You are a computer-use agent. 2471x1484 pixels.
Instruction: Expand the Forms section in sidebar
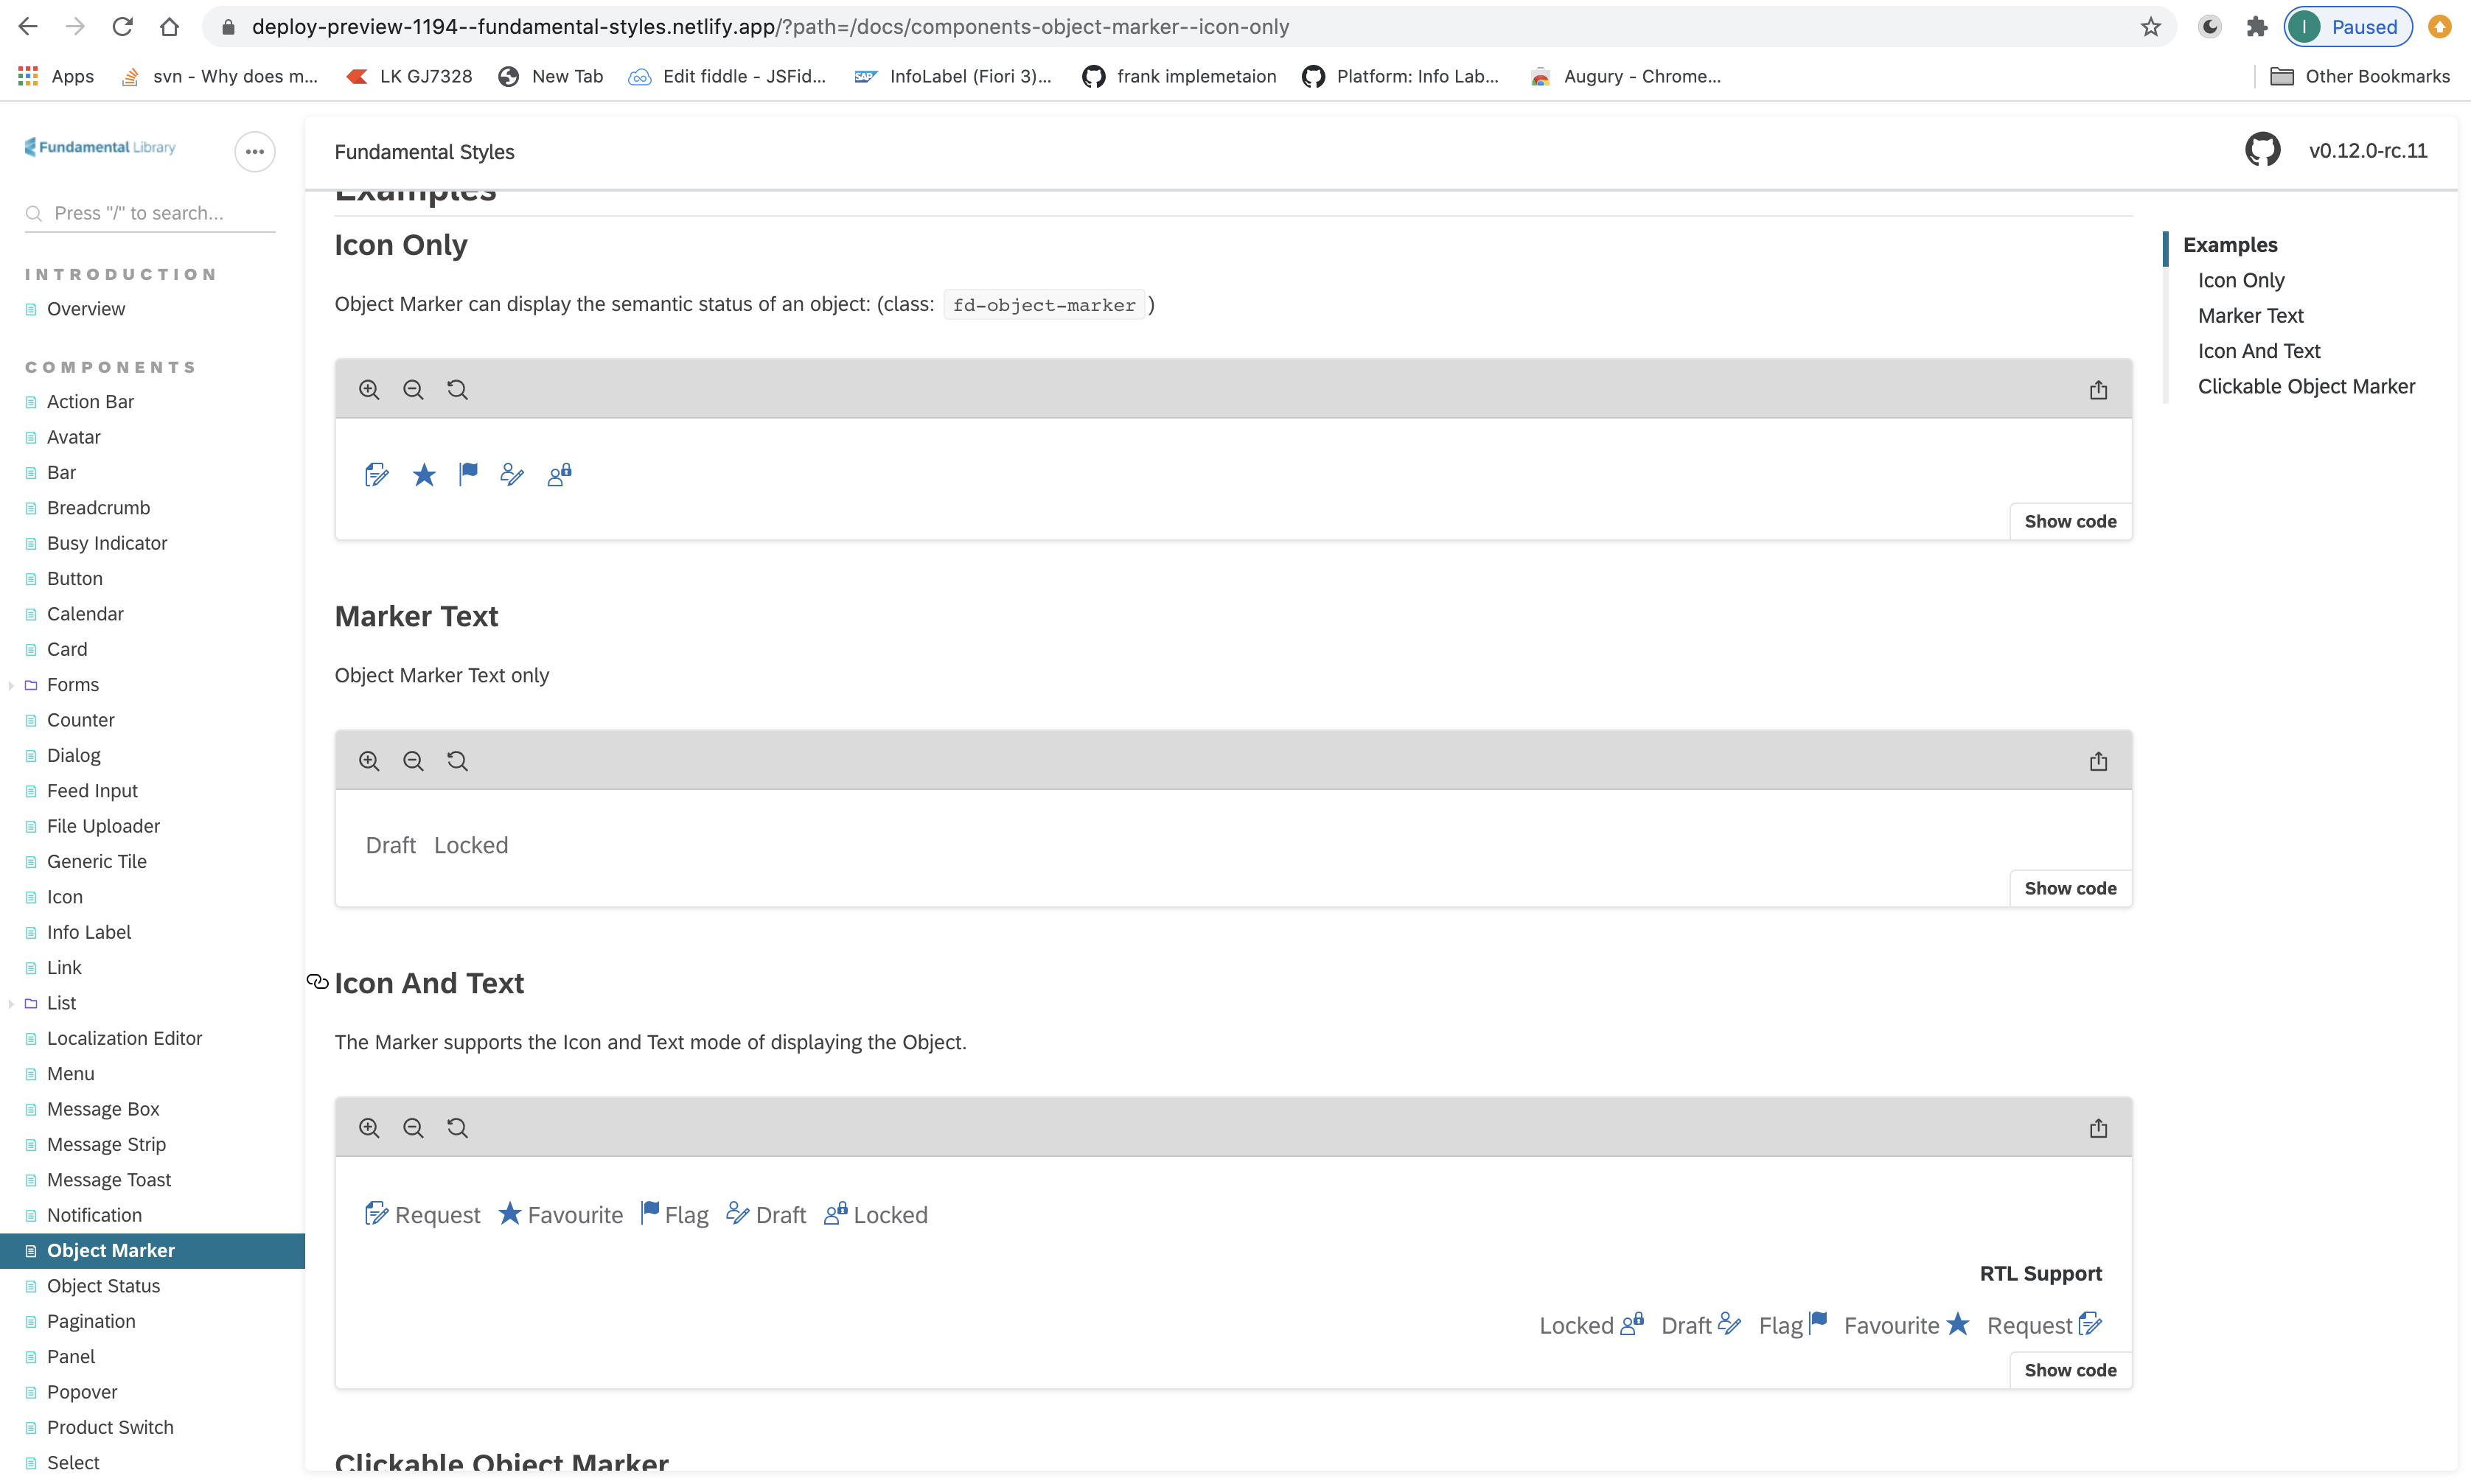pyautogui.click(x=11, y=685)
